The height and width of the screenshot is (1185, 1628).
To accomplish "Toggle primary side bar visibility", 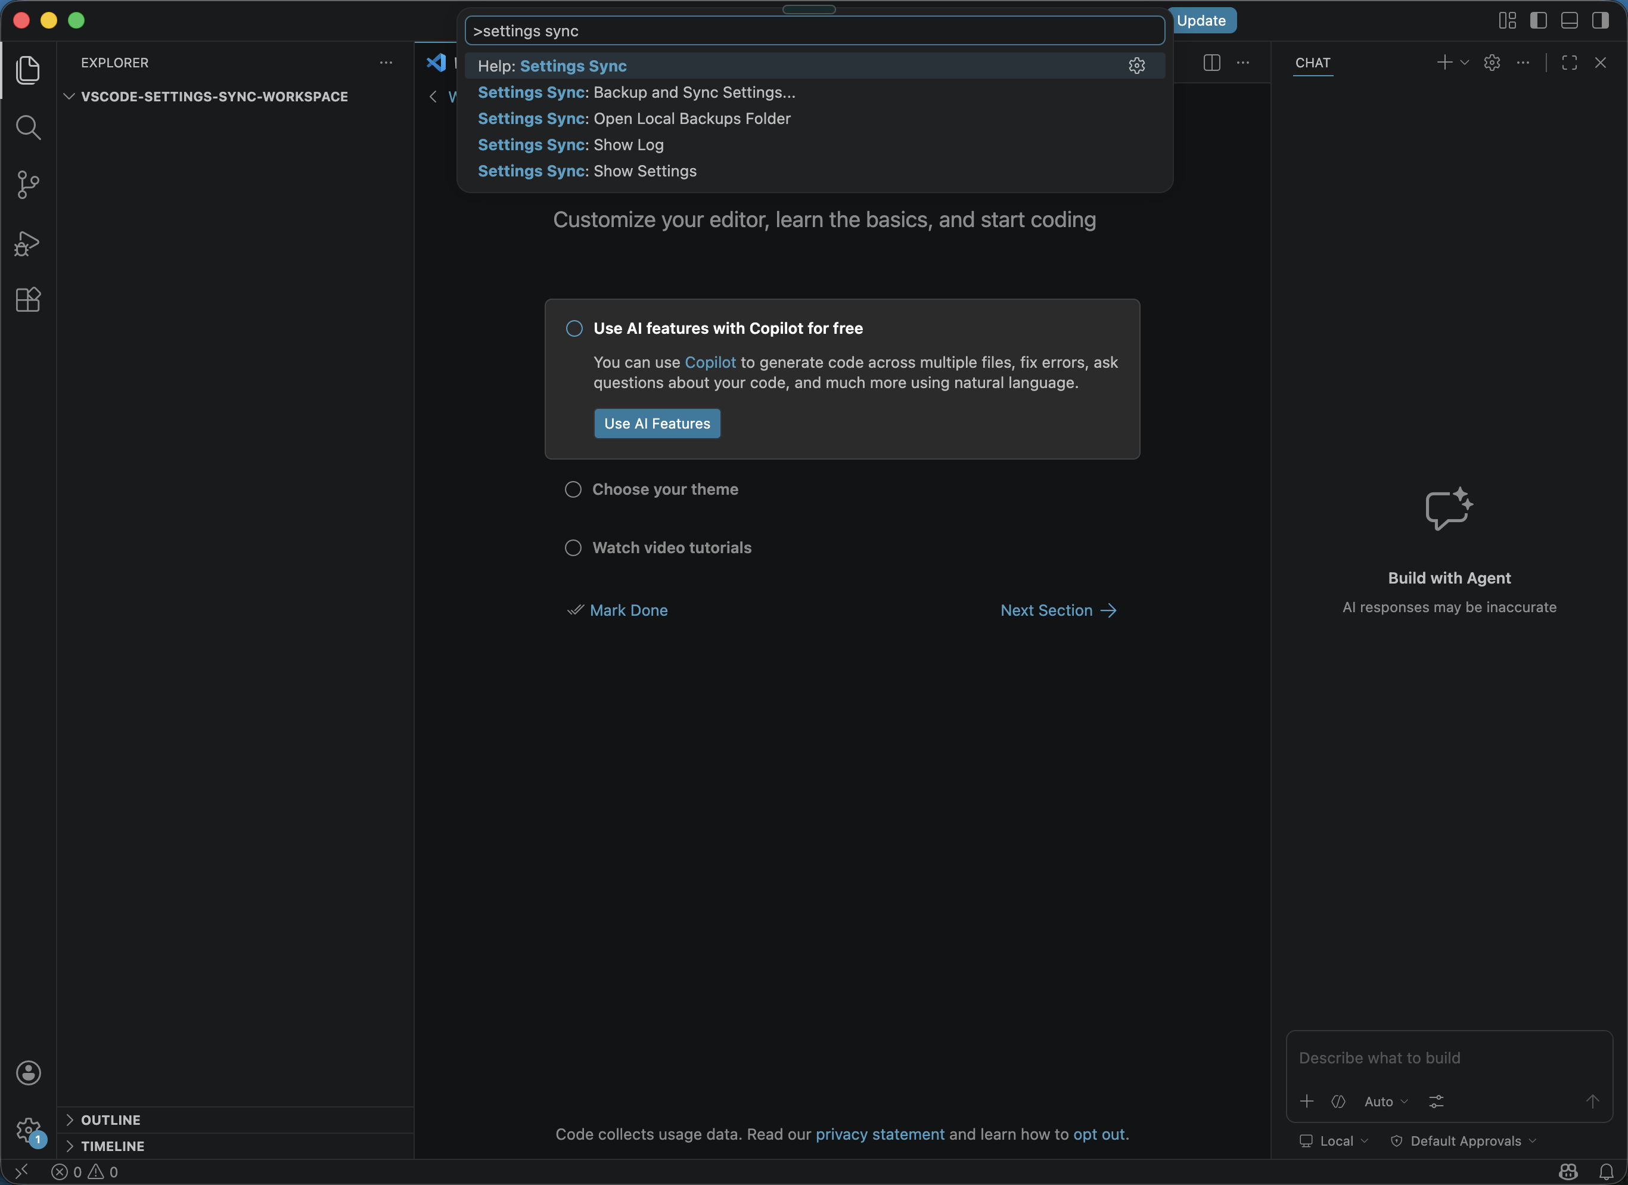I will [1538, 20].
